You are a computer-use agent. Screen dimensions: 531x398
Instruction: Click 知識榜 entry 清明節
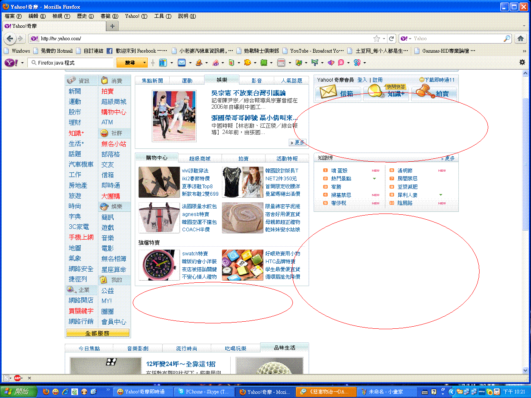click(x=405, y=170)
